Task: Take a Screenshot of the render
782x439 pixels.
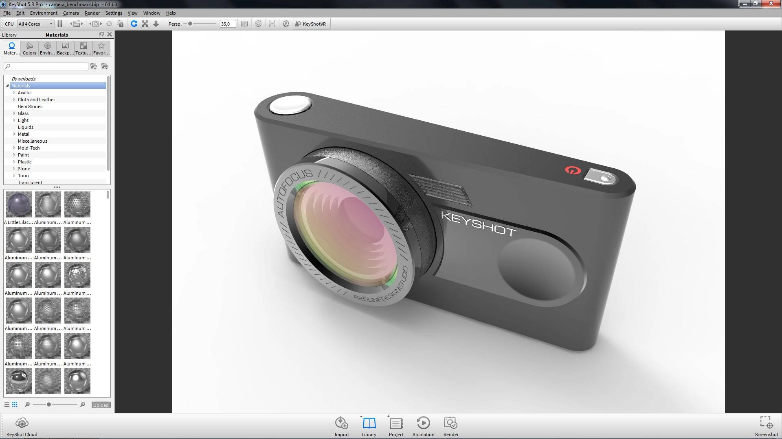Action: point(767,426)
